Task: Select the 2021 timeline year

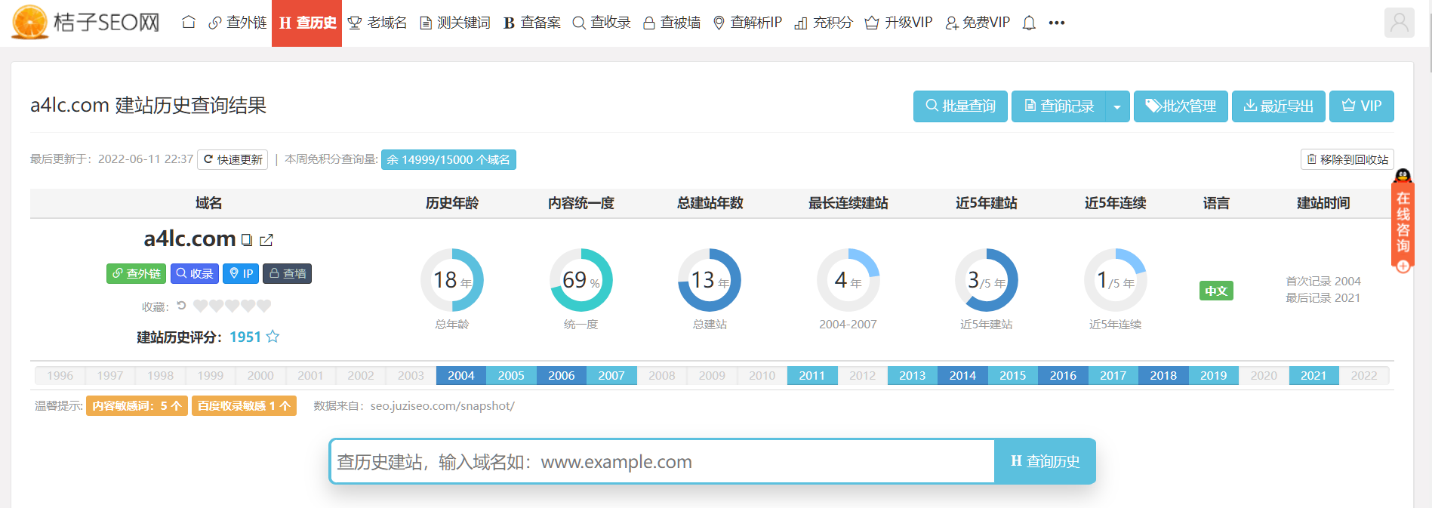Action: pos(1313,375)
